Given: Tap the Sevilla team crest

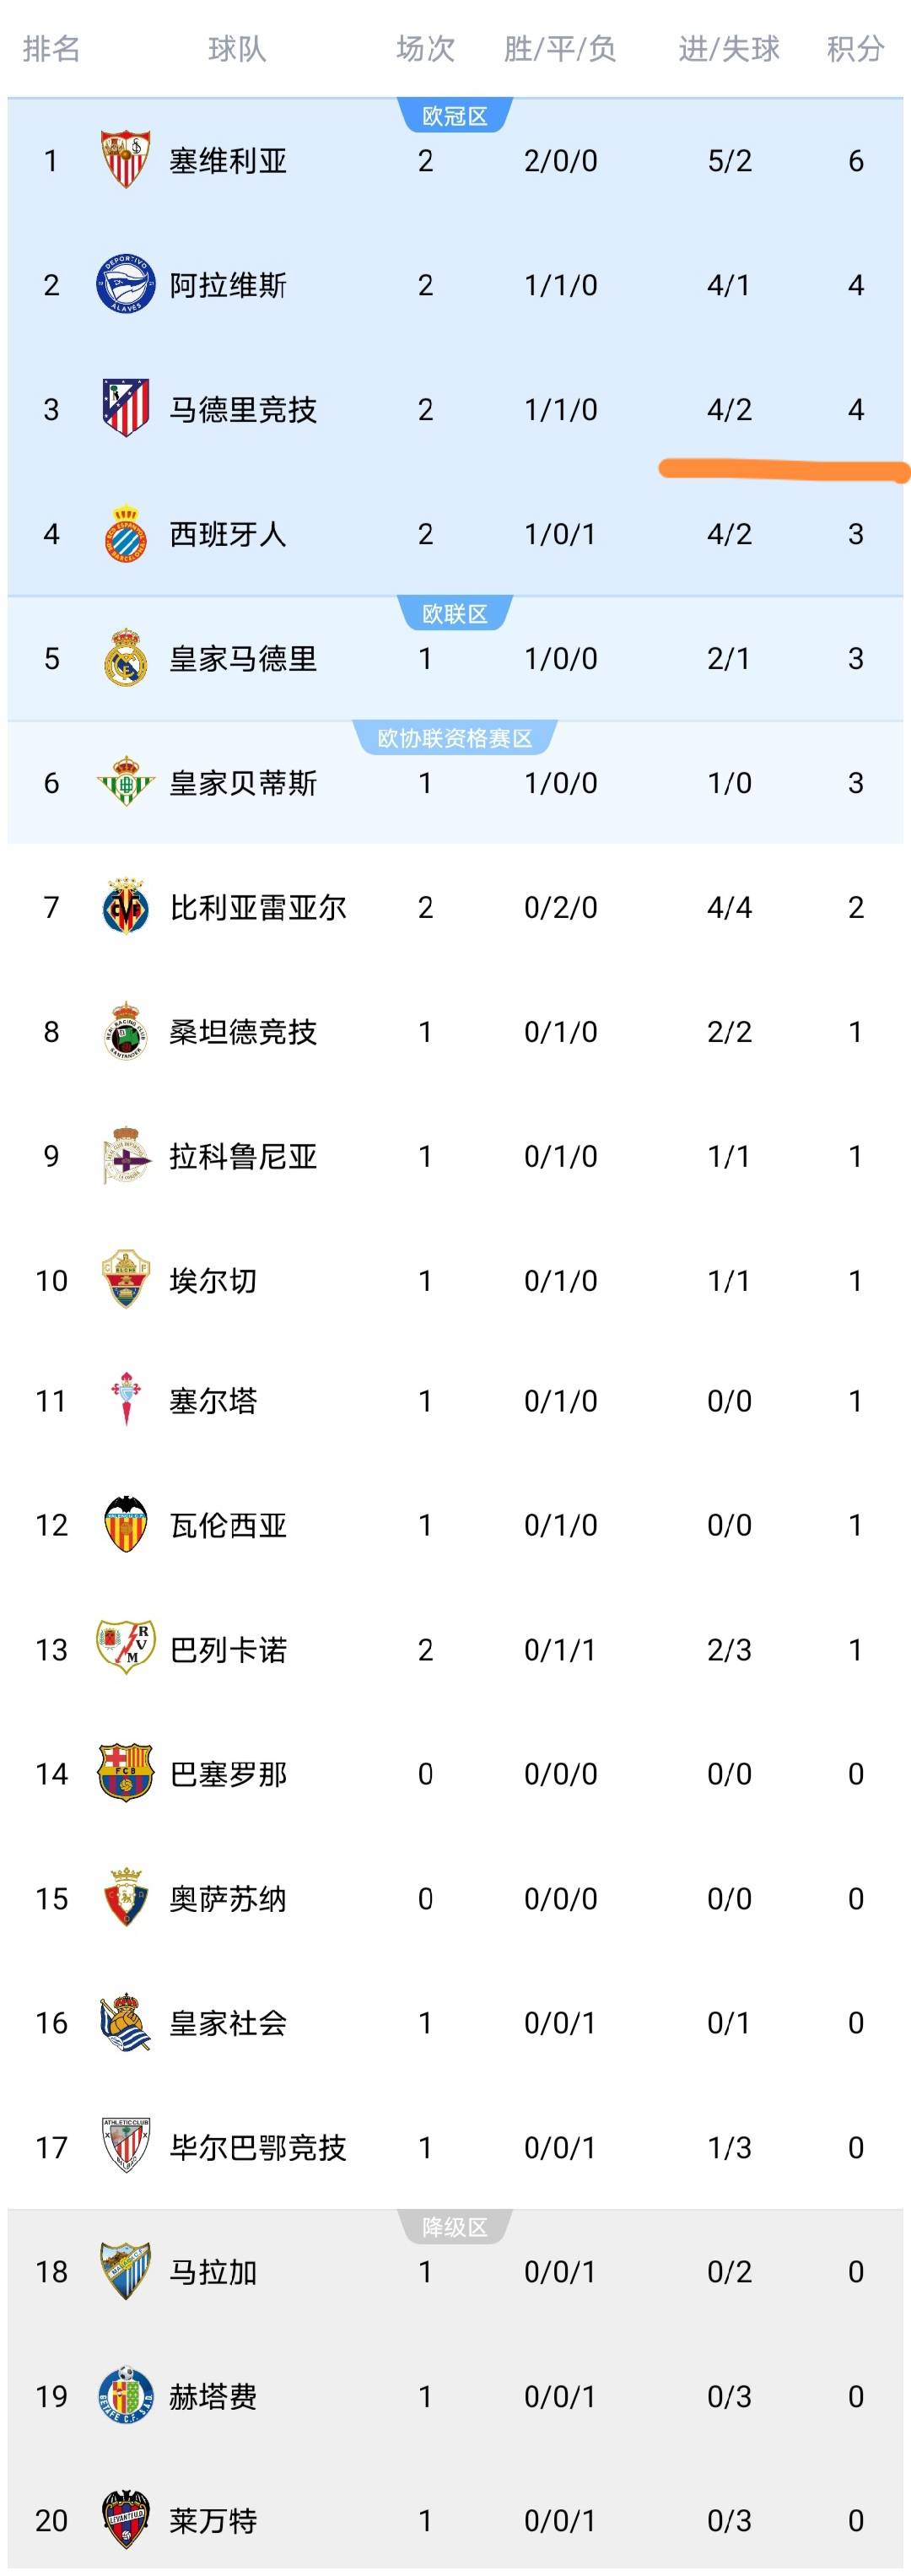Looking at the screenshot, I should [x=126, y=160].
